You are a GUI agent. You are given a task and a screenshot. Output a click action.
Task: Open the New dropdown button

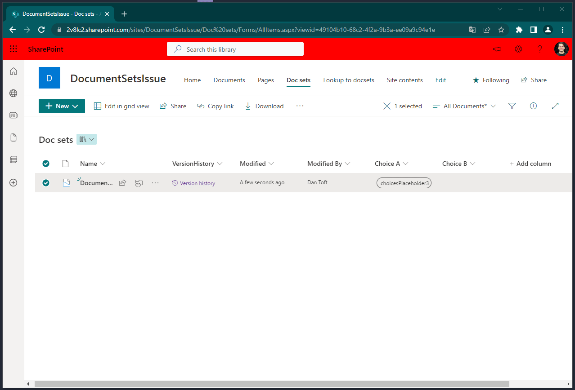(x=62, y=106)
